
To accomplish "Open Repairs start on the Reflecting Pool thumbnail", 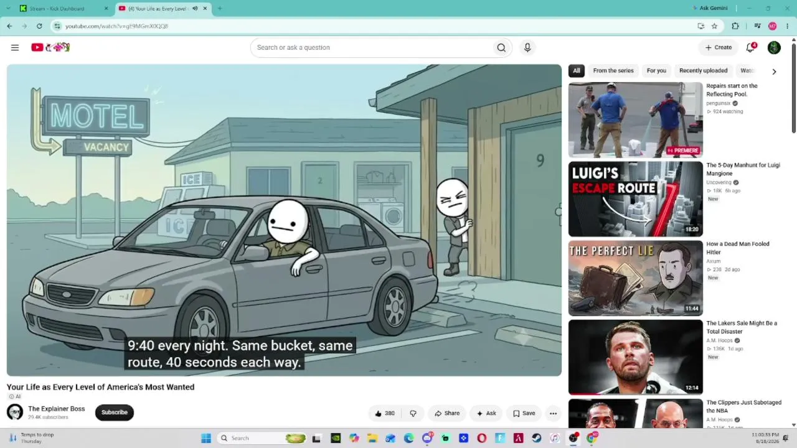I will click(636, 120).
